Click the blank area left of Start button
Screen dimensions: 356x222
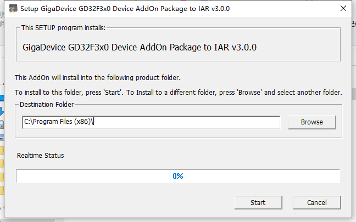coord(137,202)
